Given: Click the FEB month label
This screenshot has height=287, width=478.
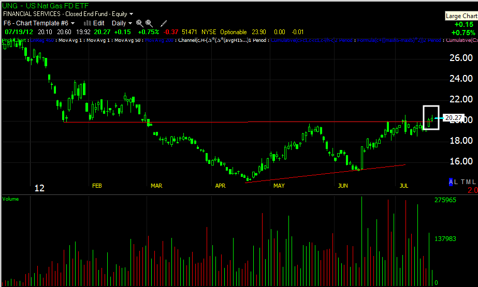Looking at the screenshot, I should coord(97,186).
